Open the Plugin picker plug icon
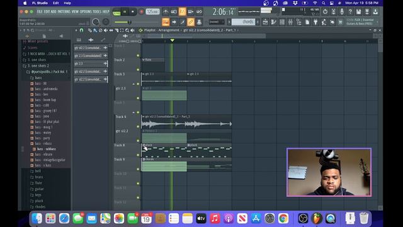Image resolution: width=403 pixels, height=227 pixels. click(x=315, y=22)
